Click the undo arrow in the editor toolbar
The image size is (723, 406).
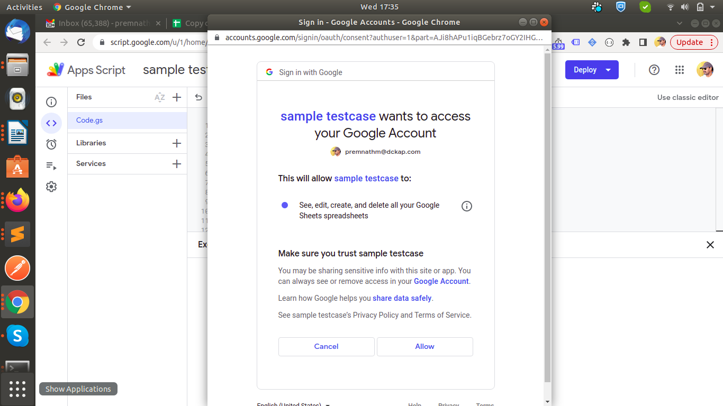tap(198, 97)
